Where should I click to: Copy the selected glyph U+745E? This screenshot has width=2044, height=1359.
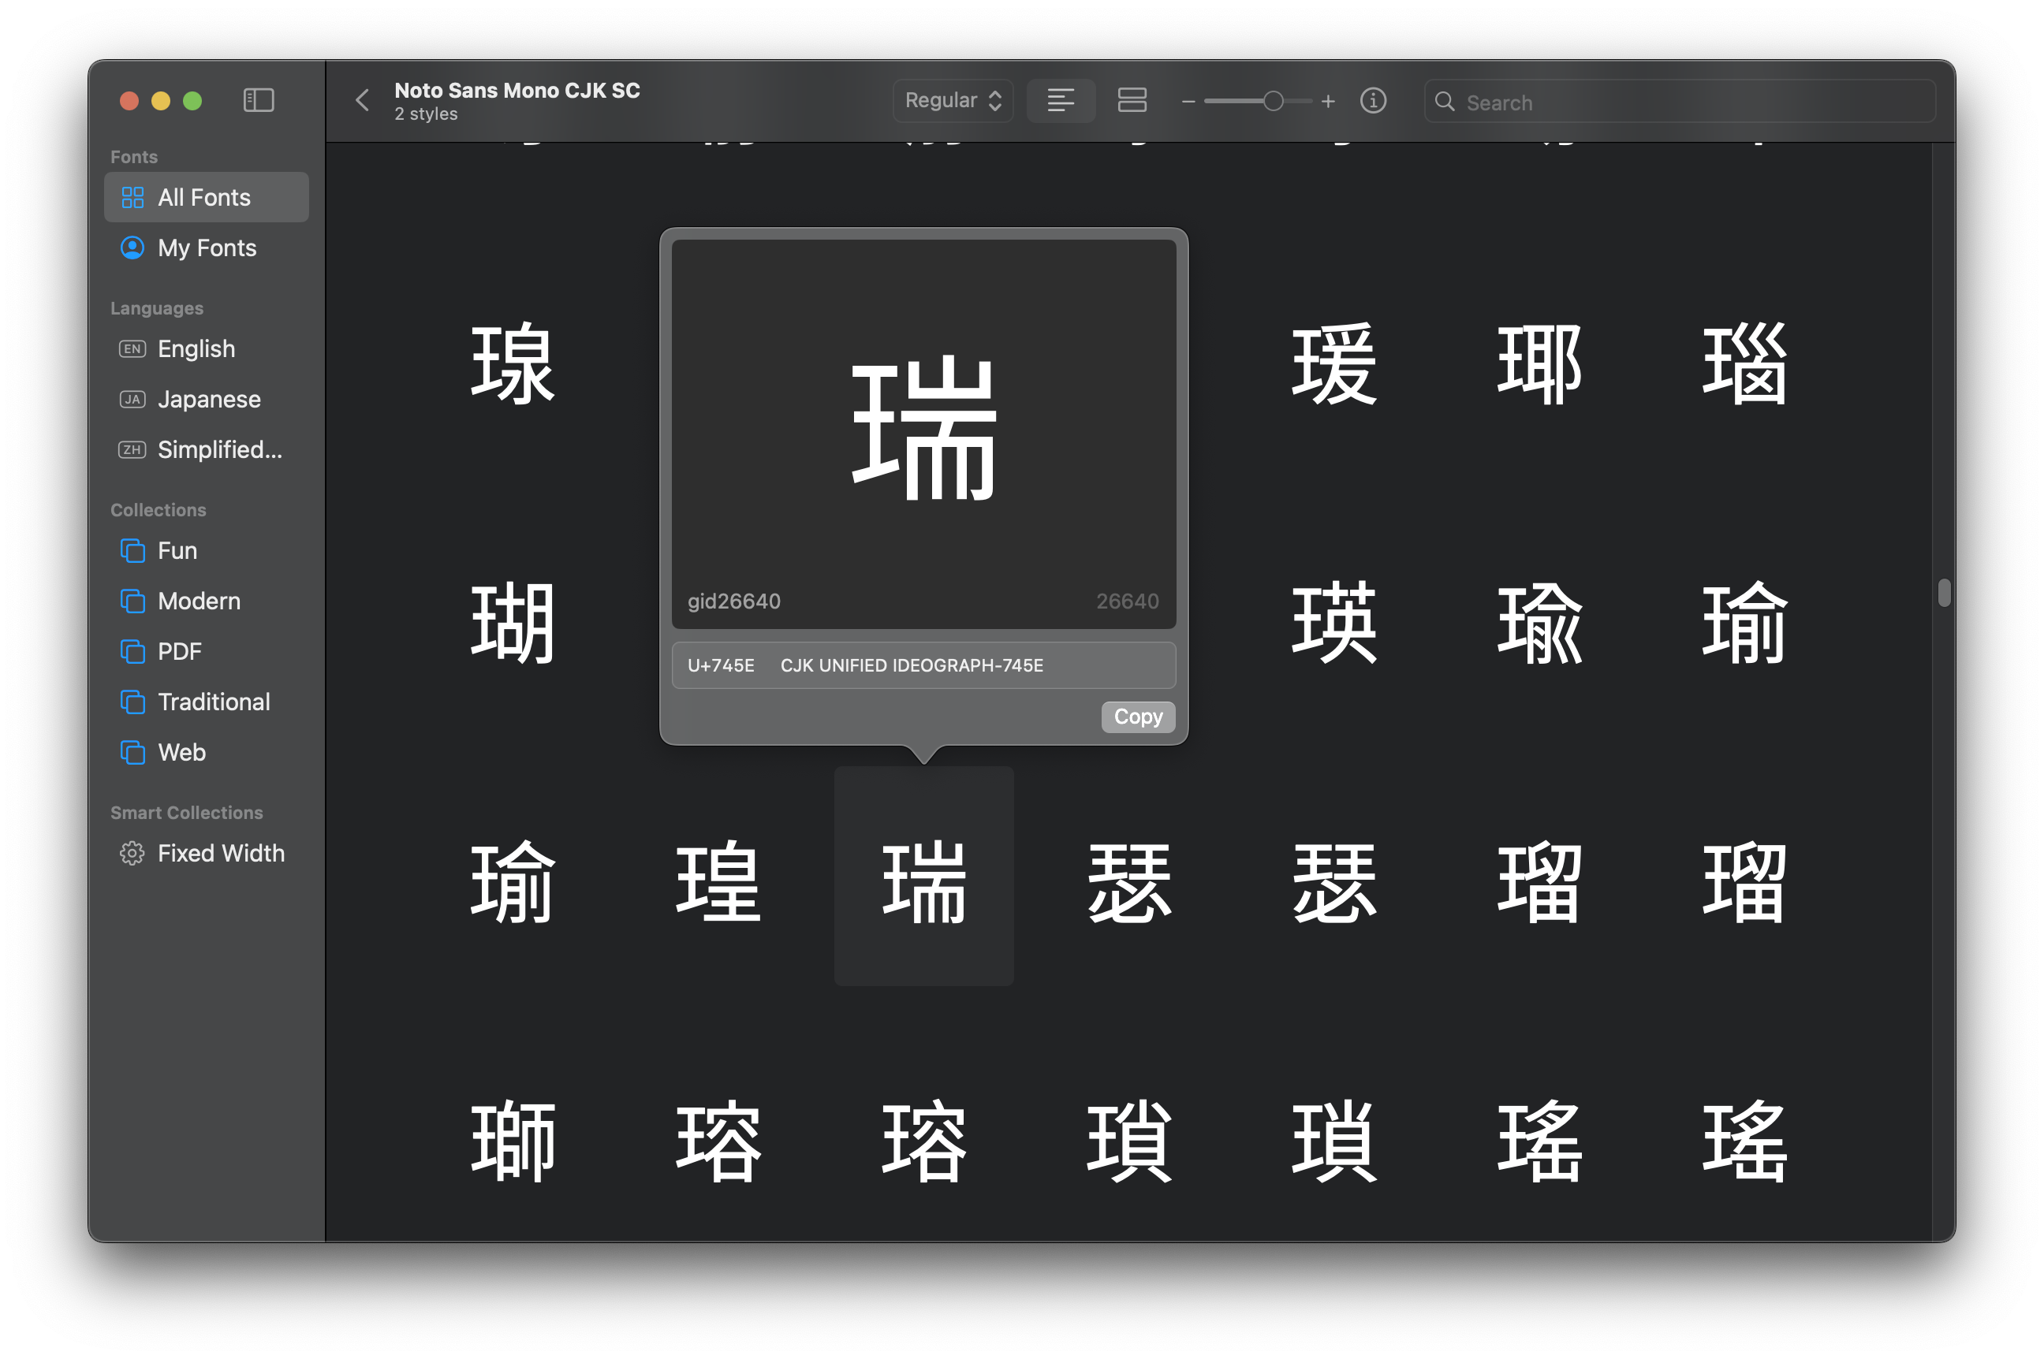1137,716
